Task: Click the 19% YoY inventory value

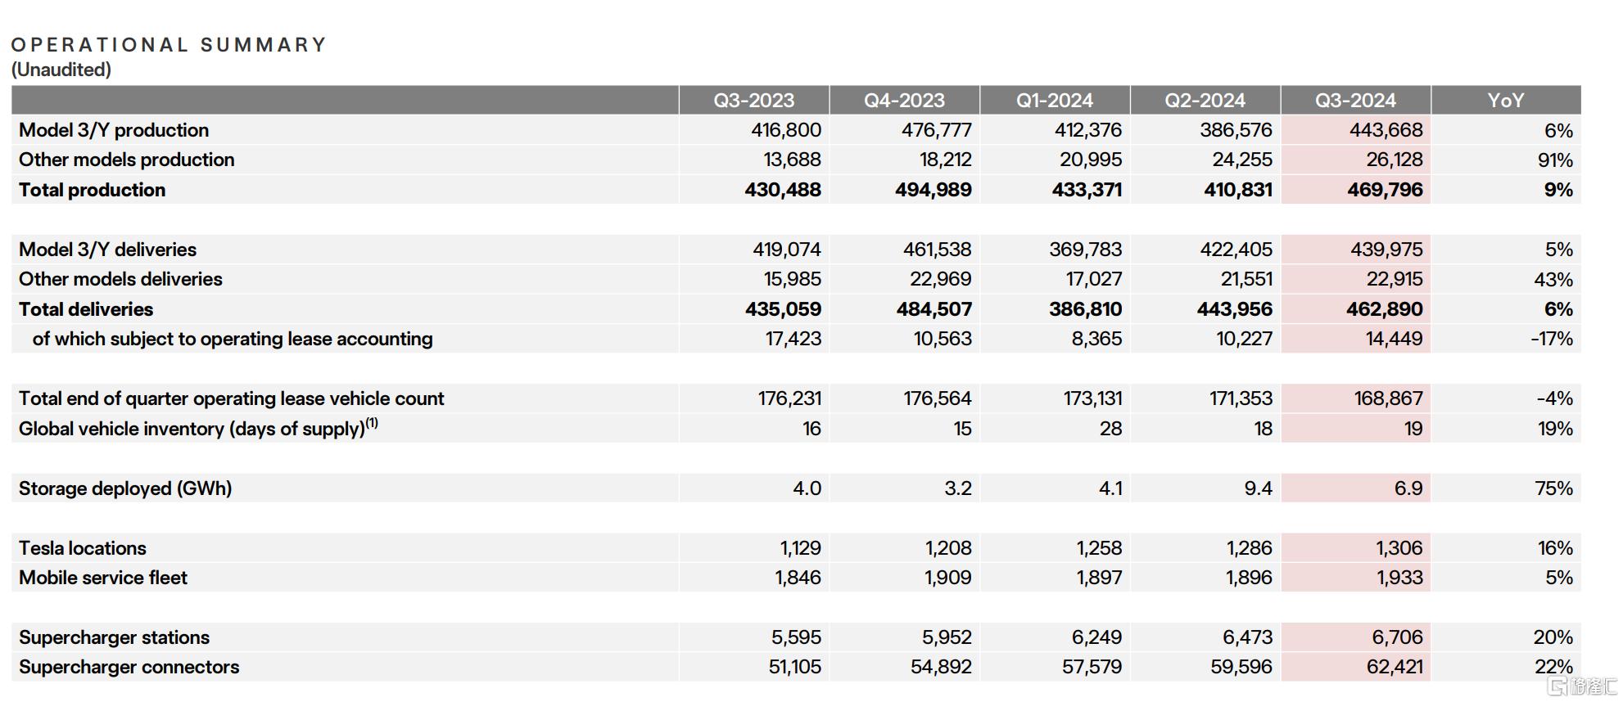Action: pyautogui.click(x=1555, y=429)
